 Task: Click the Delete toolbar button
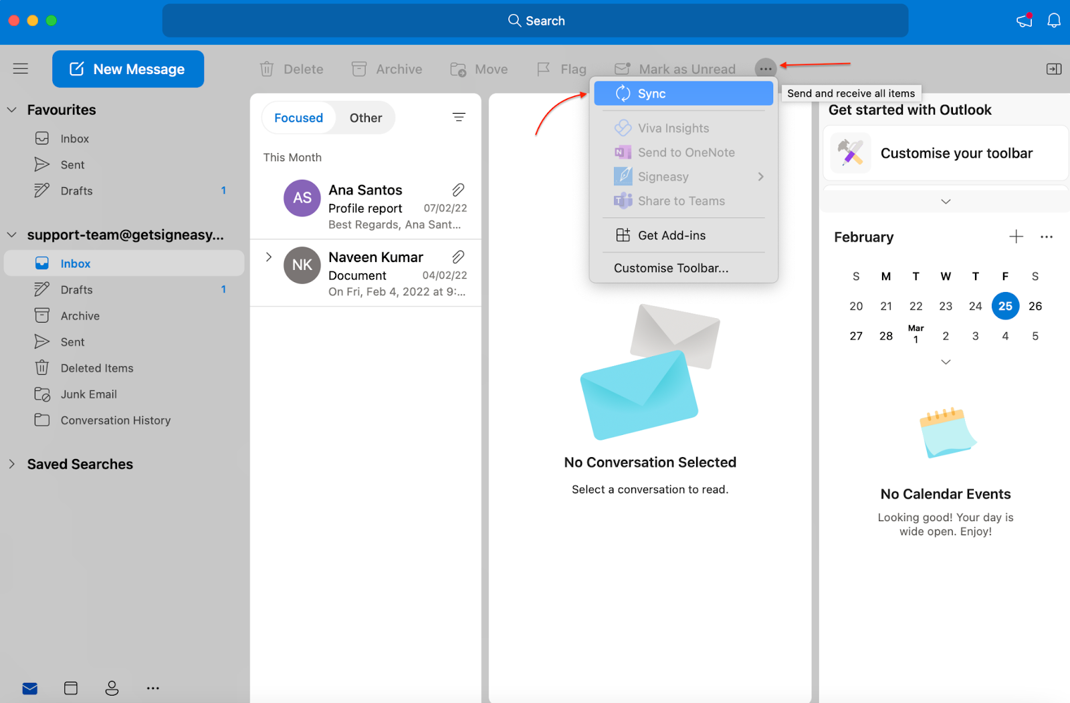click(x=292, y=69)
